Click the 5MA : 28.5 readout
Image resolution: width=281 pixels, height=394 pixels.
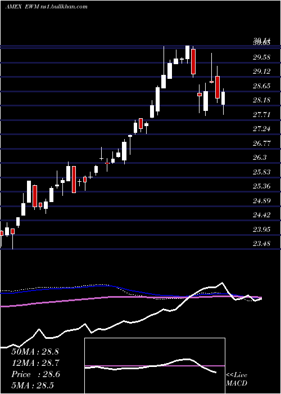[33, 386]
